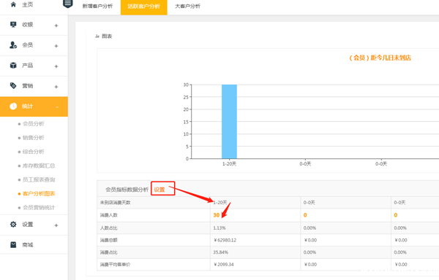The width and height of the screenshot is (439, 280).
Task: Click the orange 30 consumer count value
Action: point(217,215)
